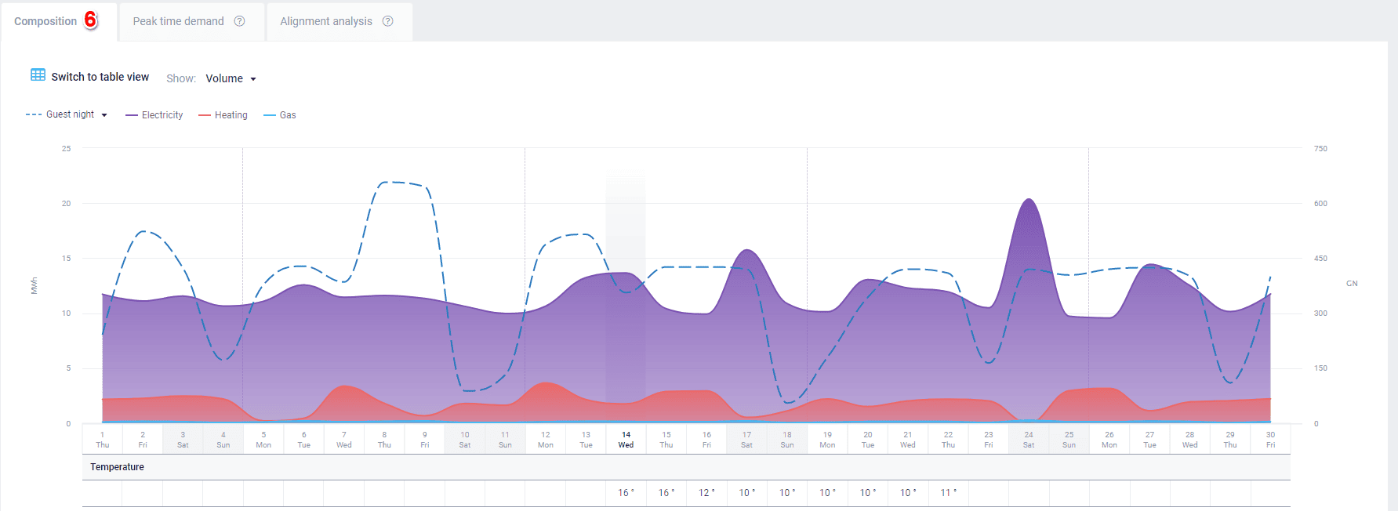
Task: Click the 30 Fri date label
Action: 1270,440
